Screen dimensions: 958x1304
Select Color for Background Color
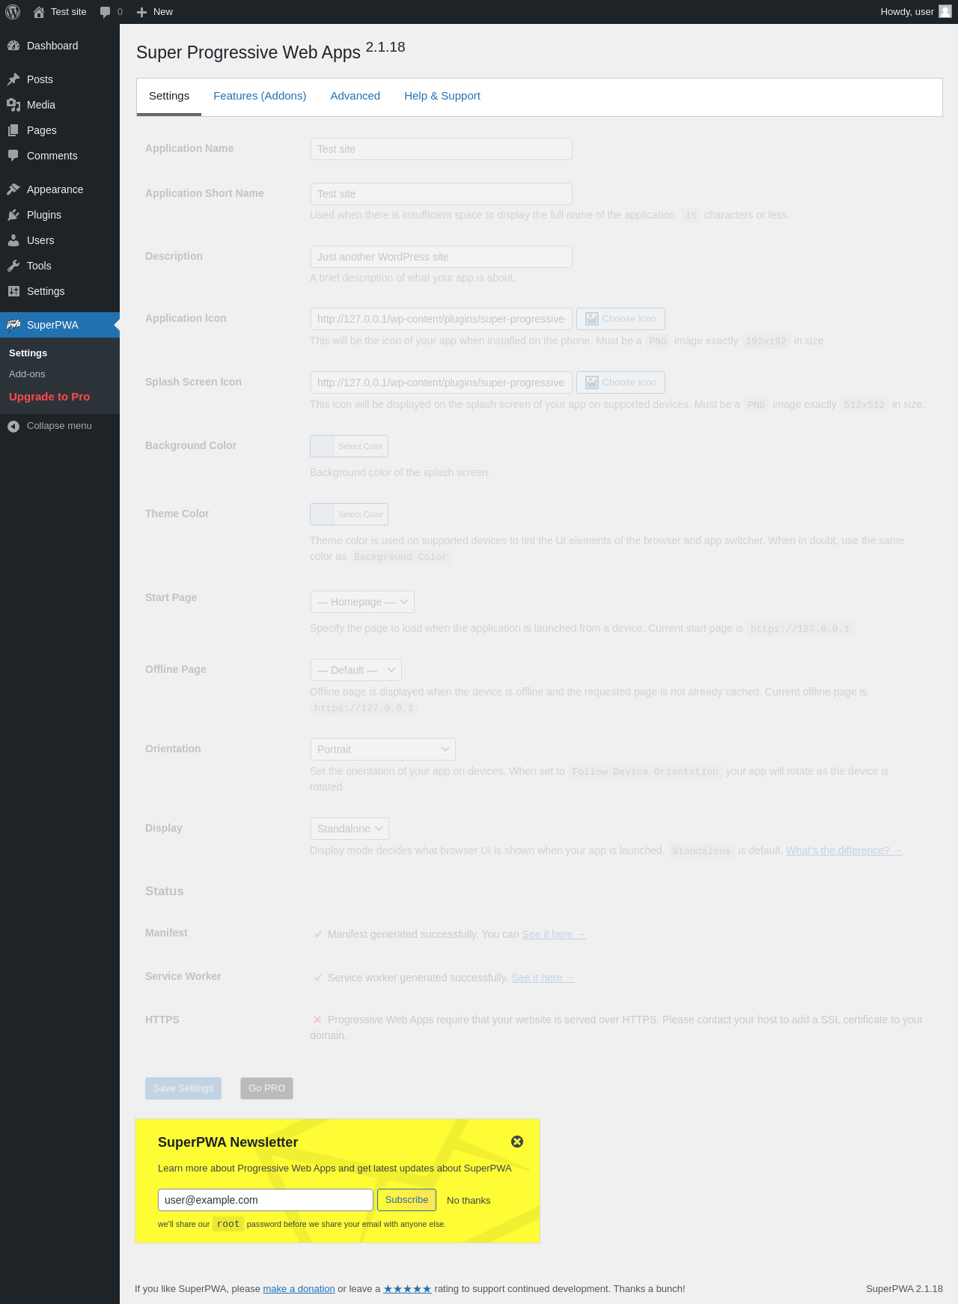click(x=349, y=446)
